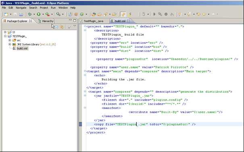244x152 pixels.
Task: Click the blue marker beside the copy line
Action: [x=80, y=124]
